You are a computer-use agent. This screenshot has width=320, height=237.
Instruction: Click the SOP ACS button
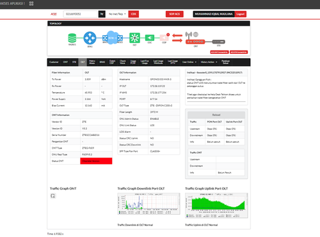click(x=175, y=14)
